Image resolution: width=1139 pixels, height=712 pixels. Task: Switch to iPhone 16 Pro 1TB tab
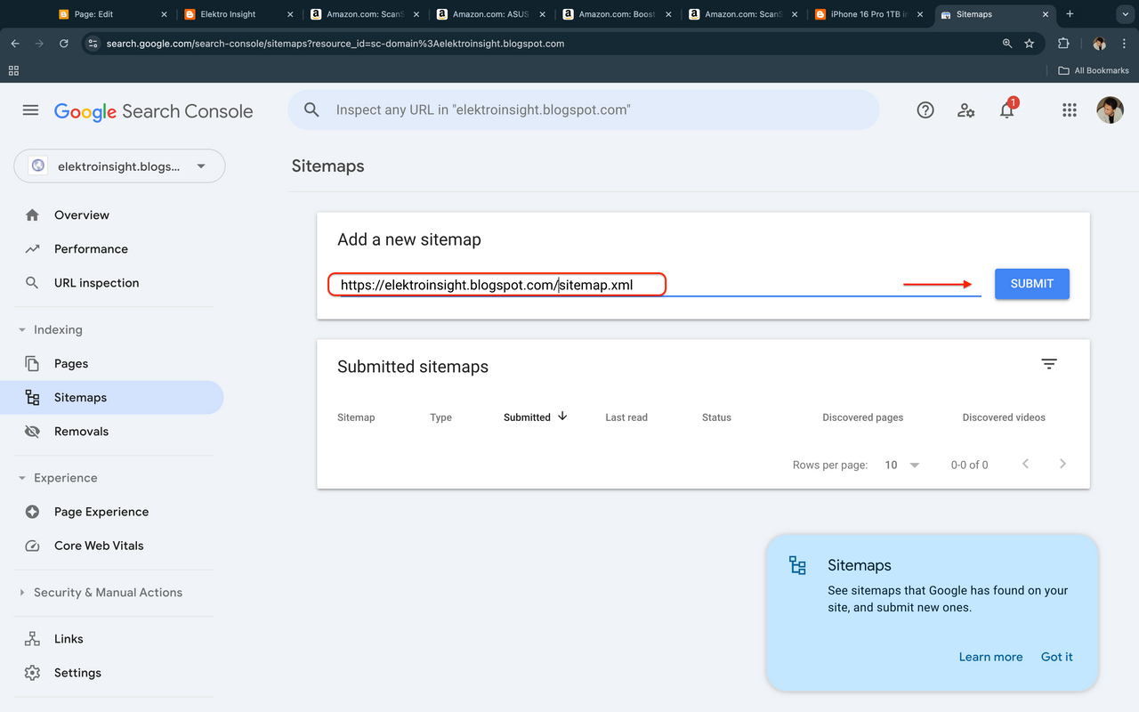(869, 14)
